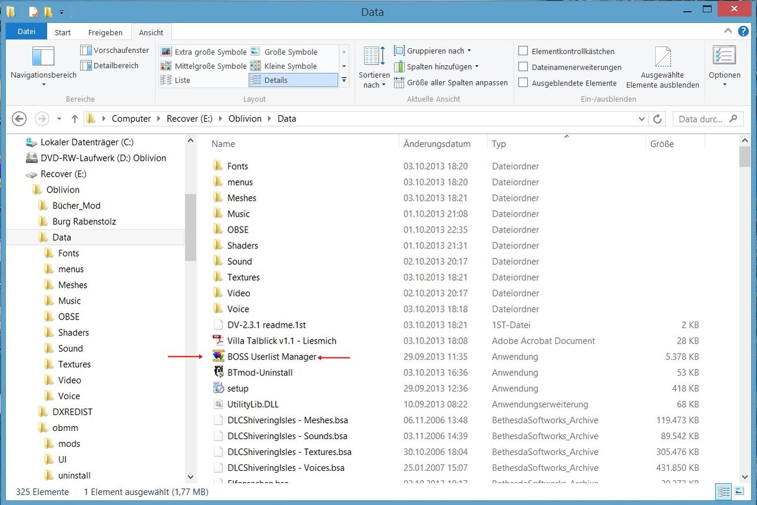This screenshot has height=505, width=757.
Task: Expand the Spalten hinzufügen dropdown
Action: click(x=436, y=67)
